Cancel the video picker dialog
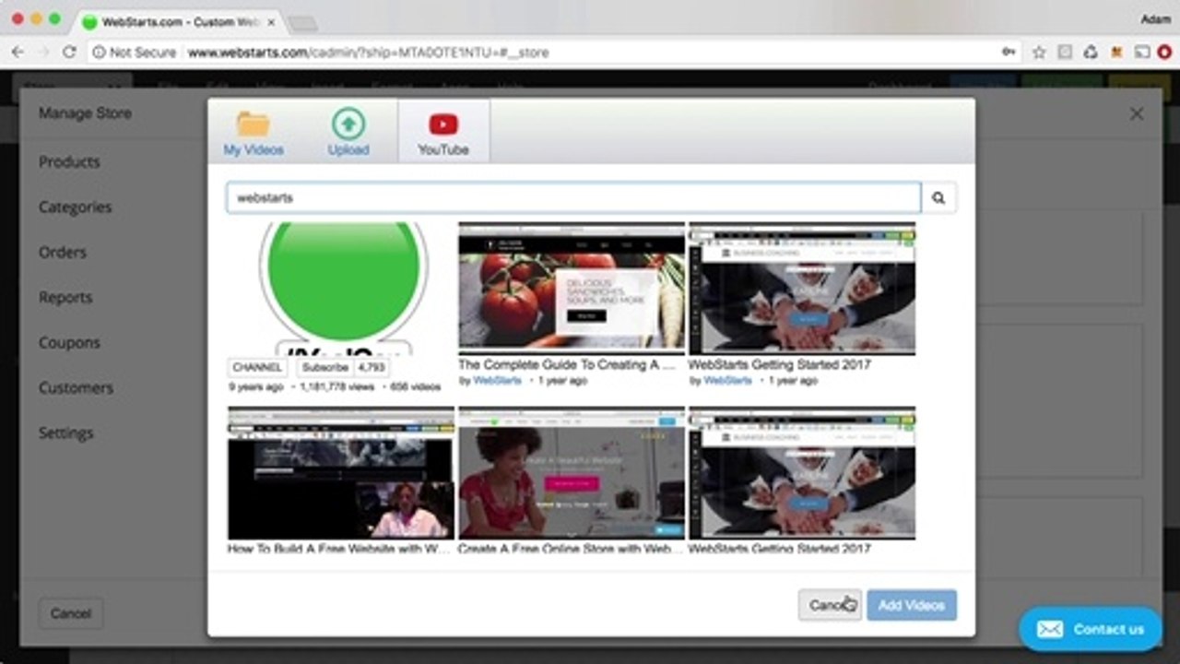Screen dimensions: 1180x664 830,605
